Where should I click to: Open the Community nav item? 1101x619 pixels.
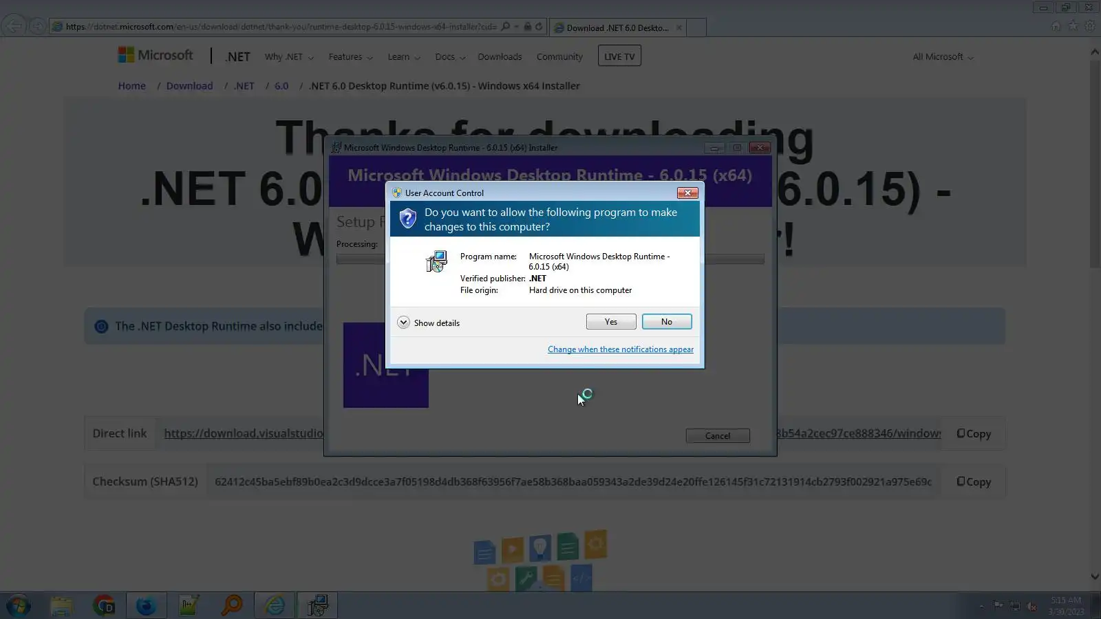point(559,57)
